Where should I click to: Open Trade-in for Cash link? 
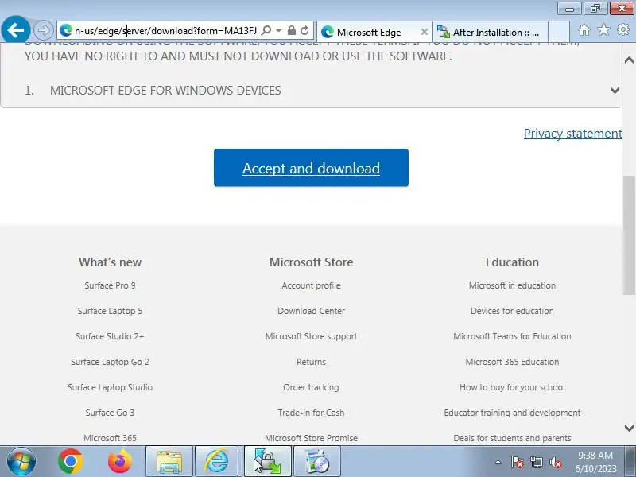pyautogui.click(x=311, y=413)
